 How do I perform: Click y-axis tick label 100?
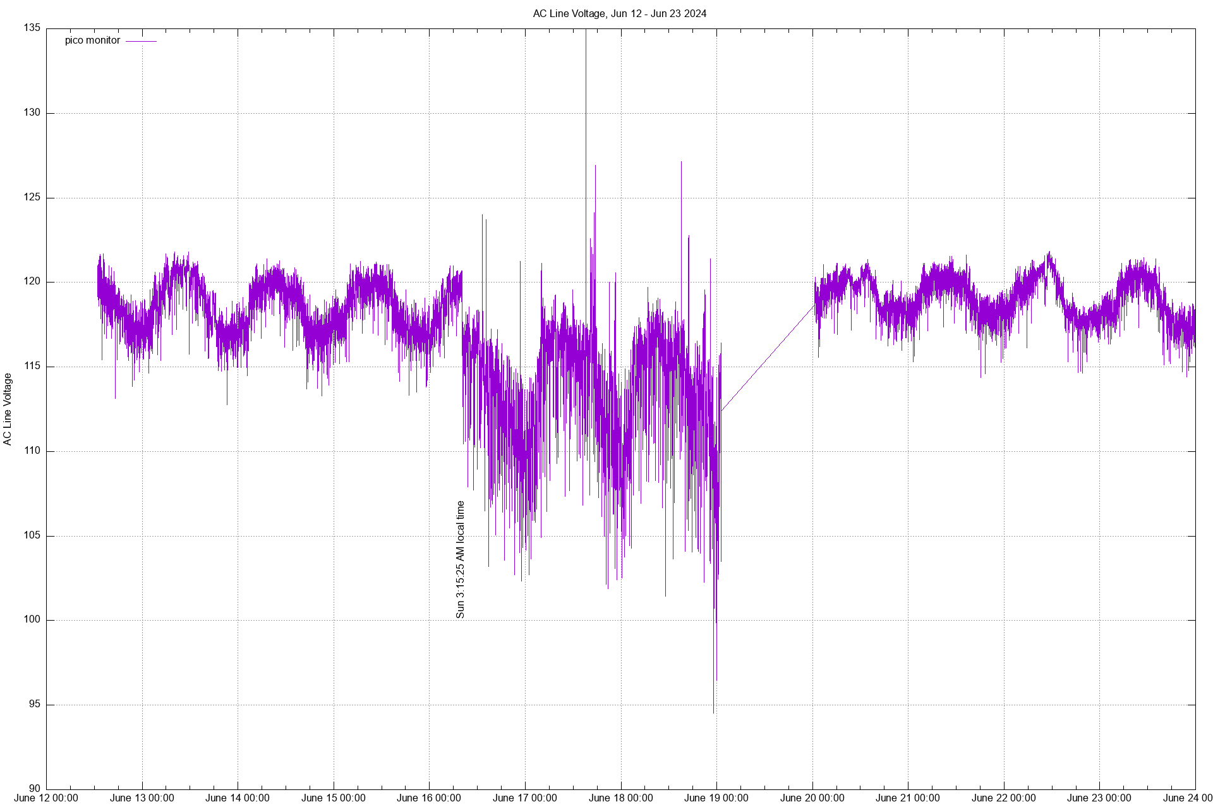33,619
